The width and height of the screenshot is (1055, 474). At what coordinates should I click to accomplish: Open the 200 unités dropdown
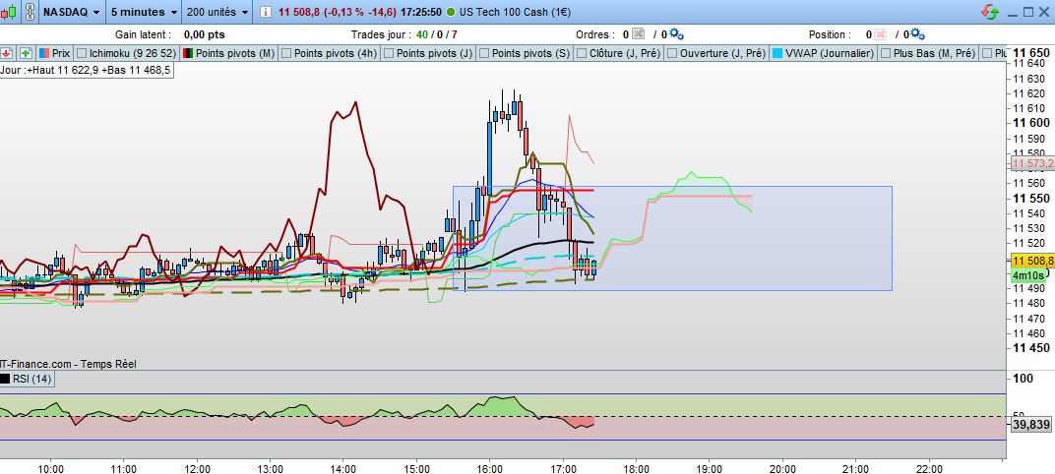point(217,12)
